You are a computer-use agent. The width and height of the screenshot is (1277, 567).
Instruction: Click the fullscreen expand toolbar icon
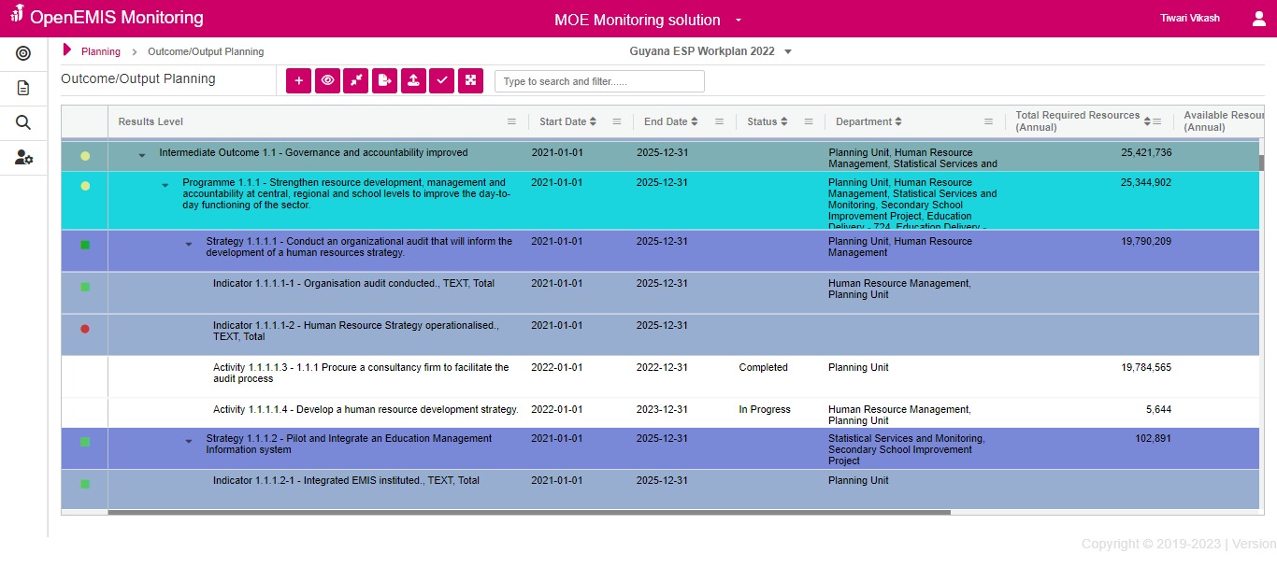pyautogui.click(x=471, y=81)
